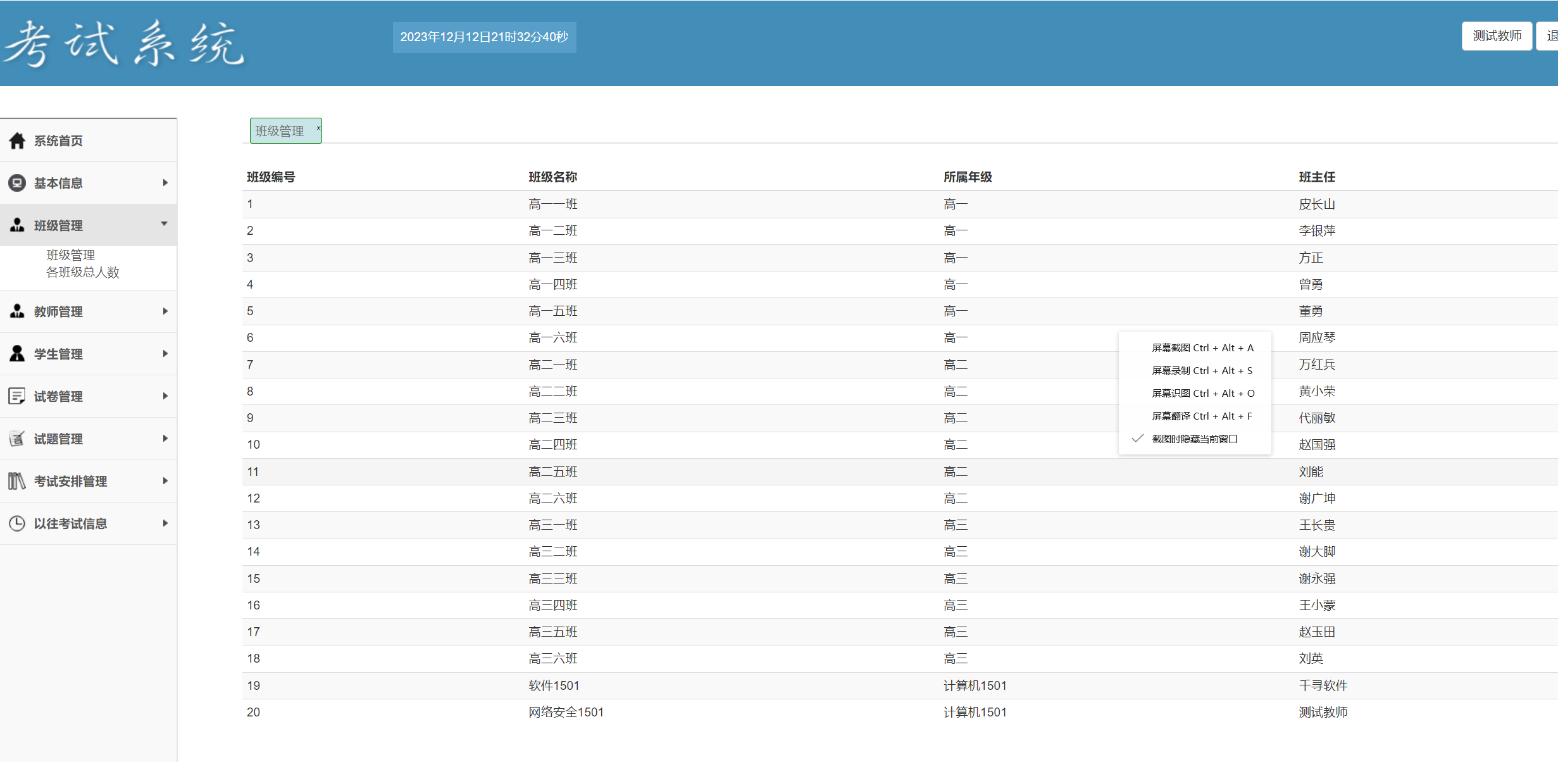Expand the 基本信息 menu arrow
Screen dimensions: 1558x762
point(165,183)
